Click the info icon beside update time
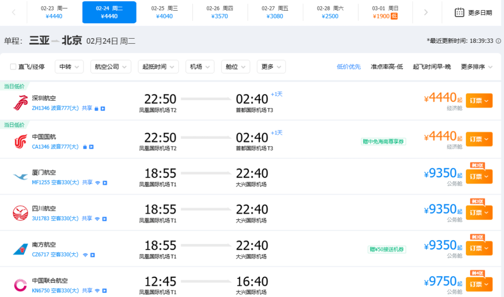Image resolution: width=504 pixels, height=297 pixels. tap(498, 41)
